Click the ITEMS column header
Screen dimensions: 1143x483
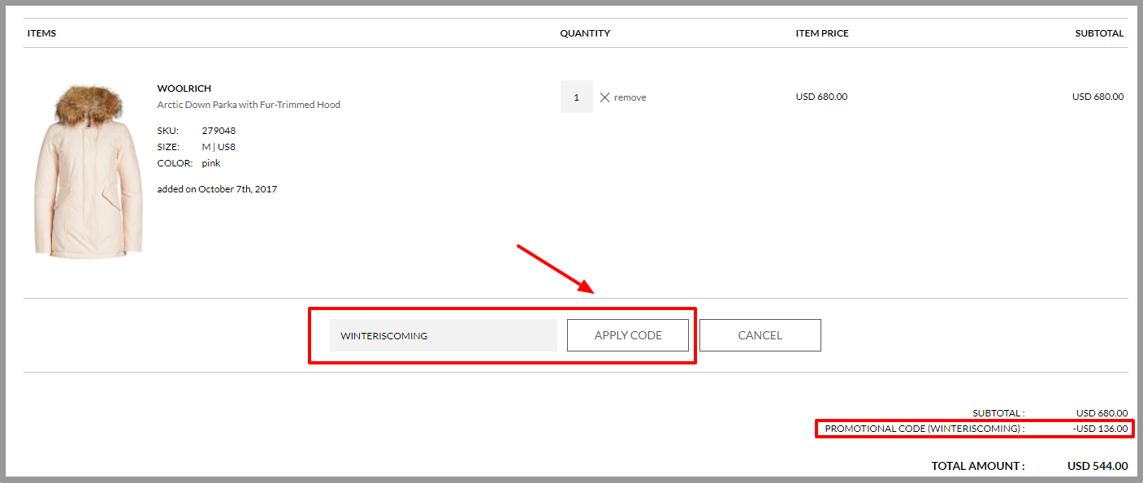tap(41, 33)
